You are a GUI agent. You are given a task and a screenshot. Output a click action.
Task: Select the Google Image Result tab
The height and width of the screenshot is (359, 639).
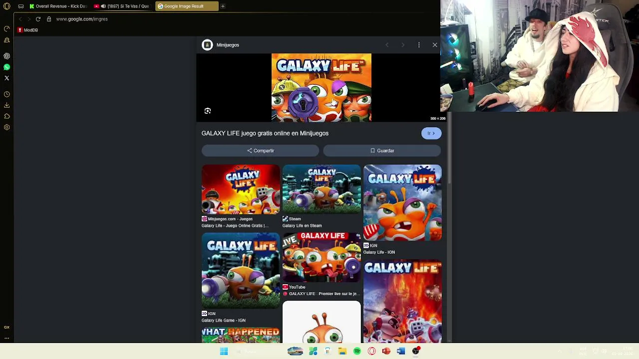coord(187,6)
